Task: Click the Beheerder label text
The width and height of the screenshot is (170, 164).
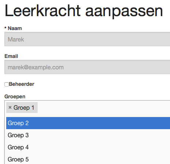Action: pyautogui.click(x=22, y=84)
